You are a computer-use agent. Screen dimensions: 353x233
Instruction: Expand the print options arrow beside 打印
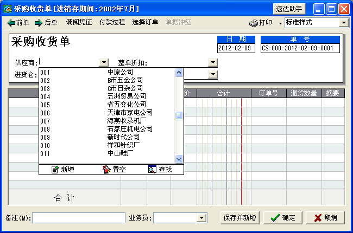[280, 23]
